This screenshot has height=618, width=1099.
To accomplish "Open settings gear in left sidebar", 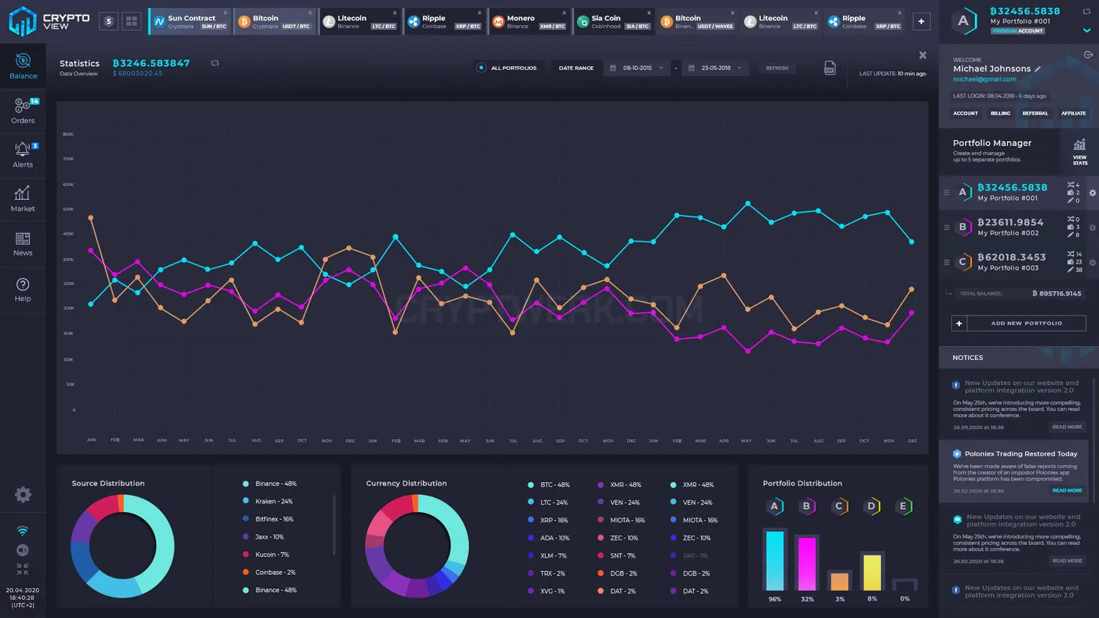I will pyautogui.click(x=23, y=495).
